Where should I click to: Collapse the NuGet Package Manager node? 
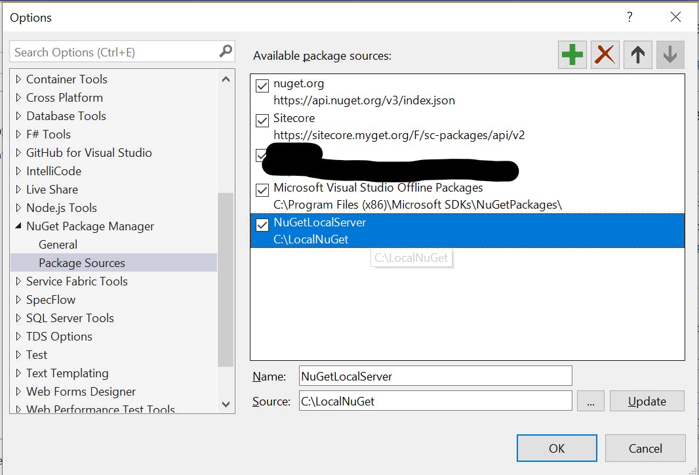coord(18,226)
